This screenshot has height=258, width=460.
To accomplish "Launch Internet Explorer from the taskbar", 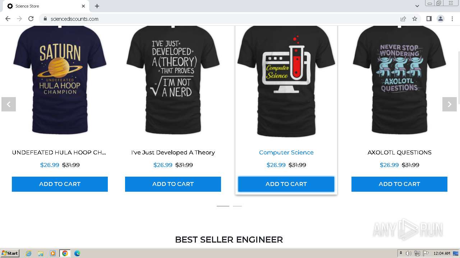I will [29, 253].
